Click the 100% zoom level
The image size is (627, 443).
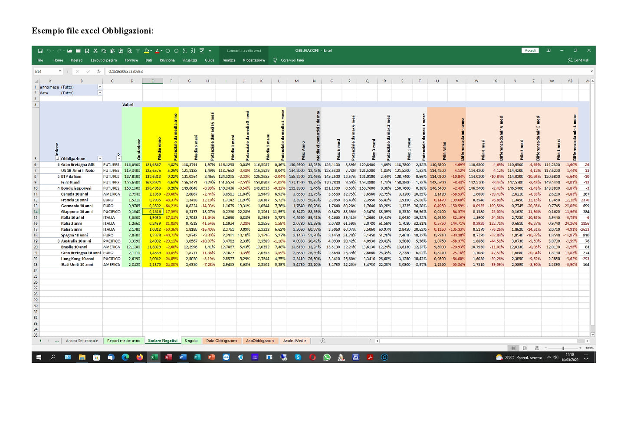[589, 348]
